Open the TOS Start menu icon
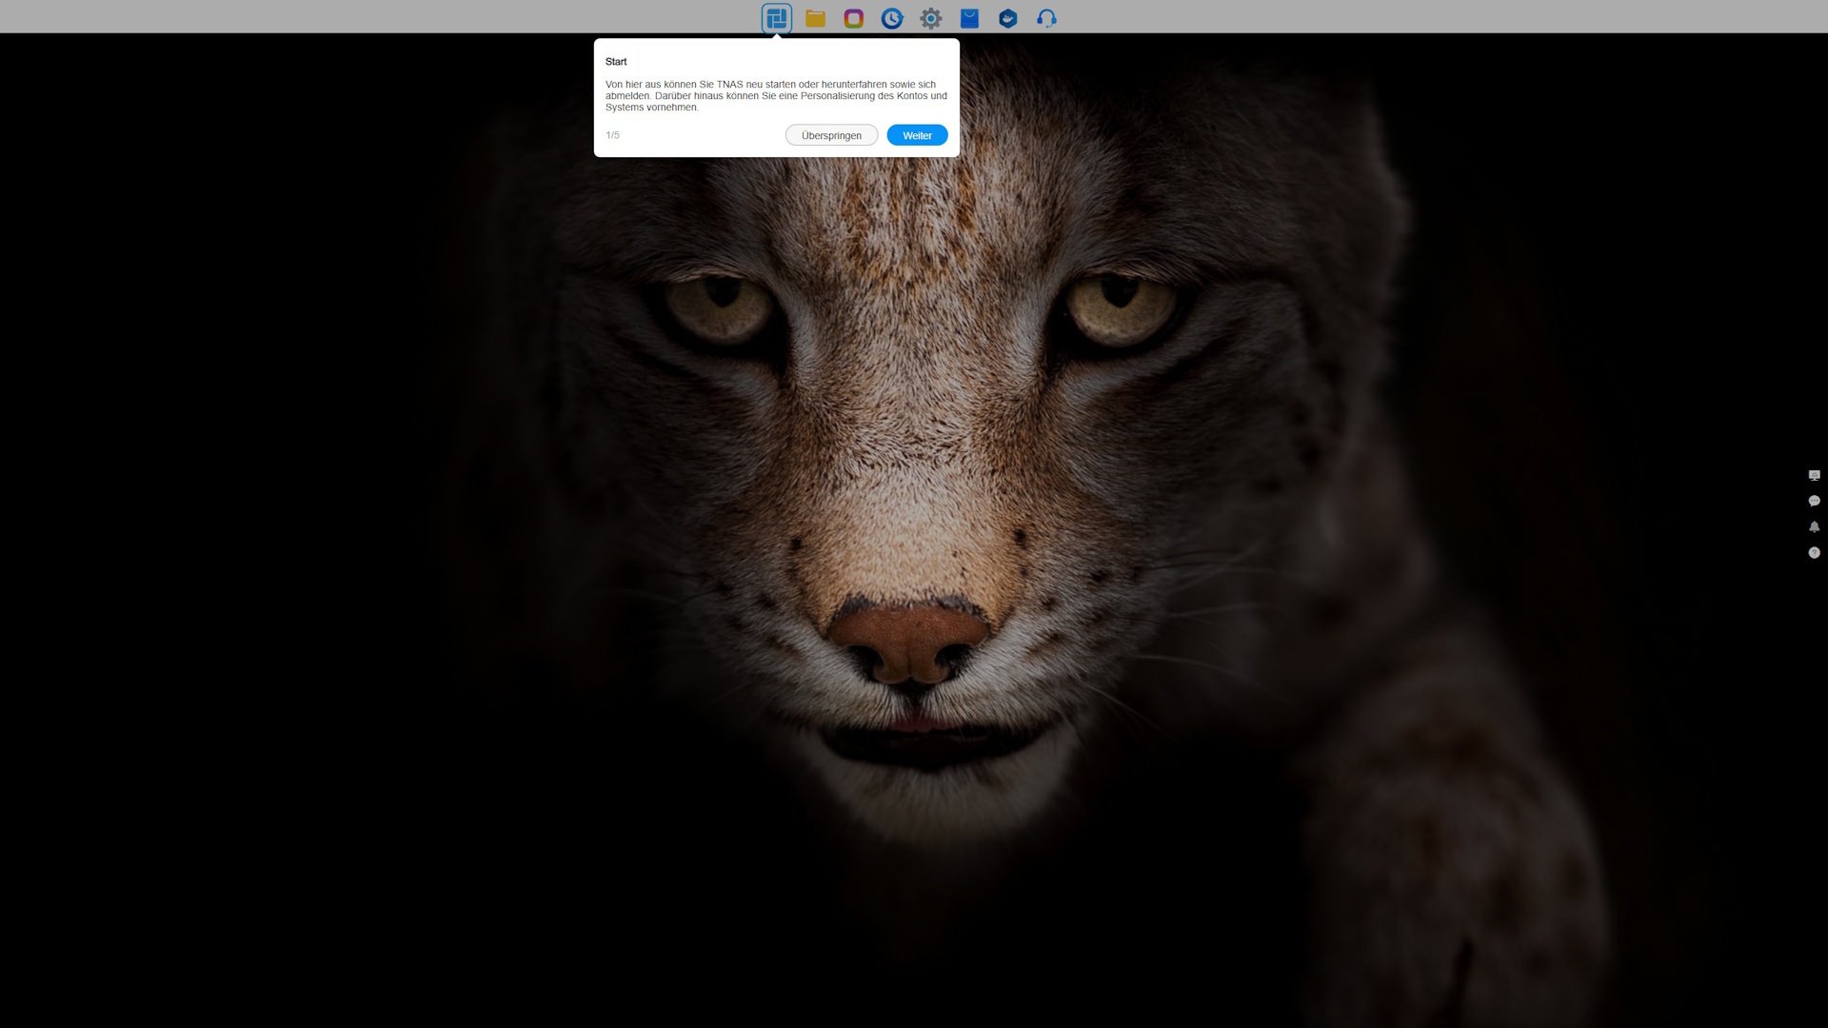 coord(776,18)
